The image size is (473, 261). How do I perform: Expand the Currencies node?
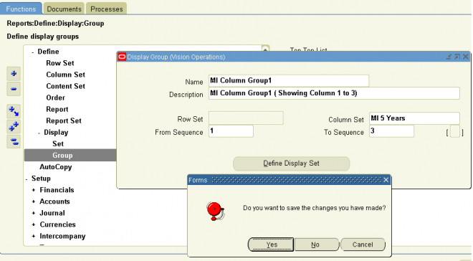(34, 225)
